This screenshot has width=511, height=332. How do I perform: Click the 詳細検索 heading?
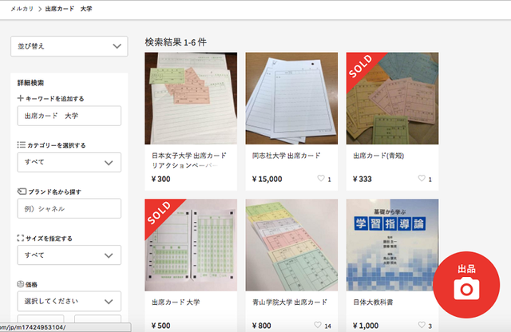point(30,83)
